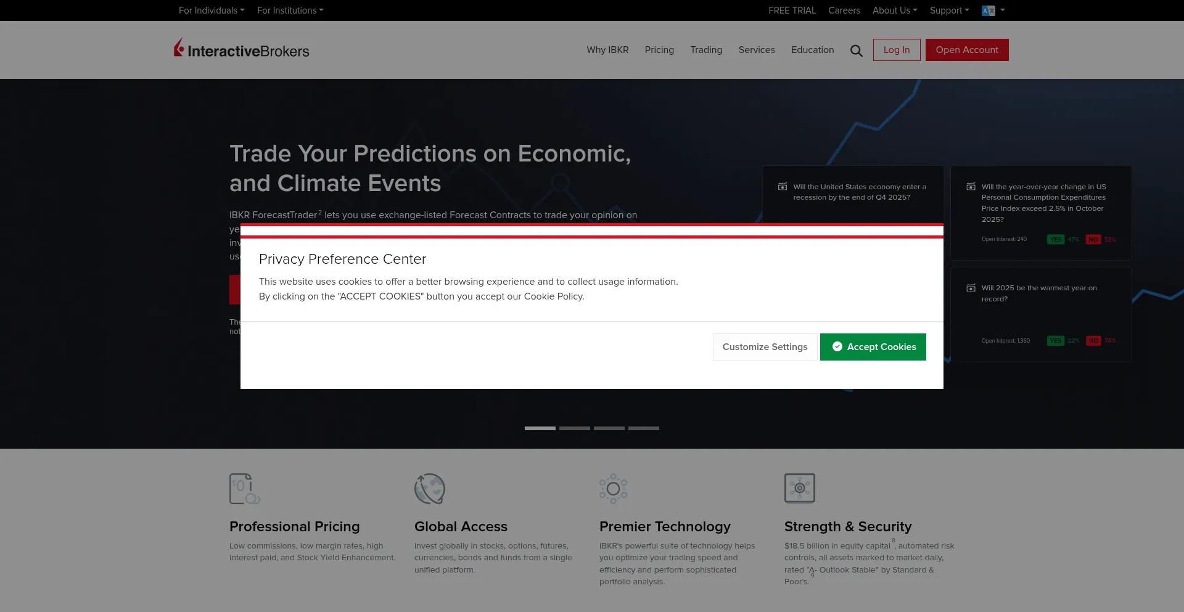Click the FREE TRIAL link
This screenshot has width=1184, height=612.
(792, 10)
